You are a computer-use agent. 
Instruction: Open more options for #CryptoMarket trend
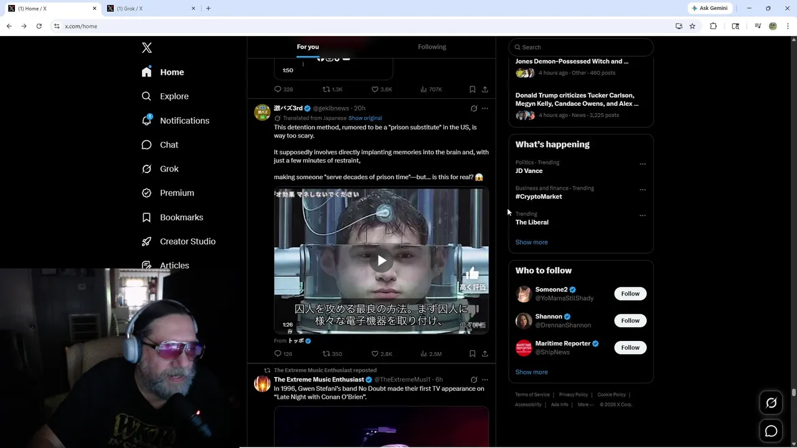(x=643, y=190)
